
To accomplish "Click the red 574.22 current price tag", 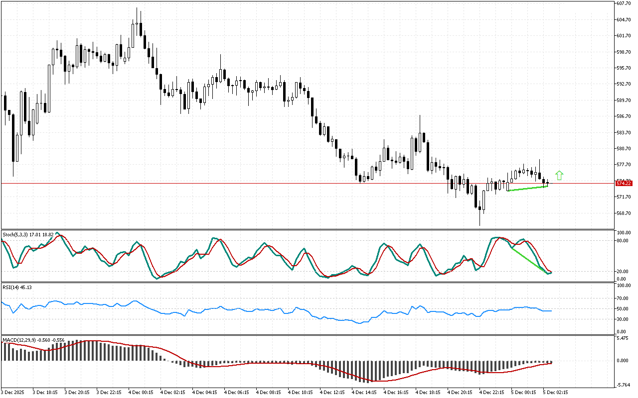I will (624, 184).
